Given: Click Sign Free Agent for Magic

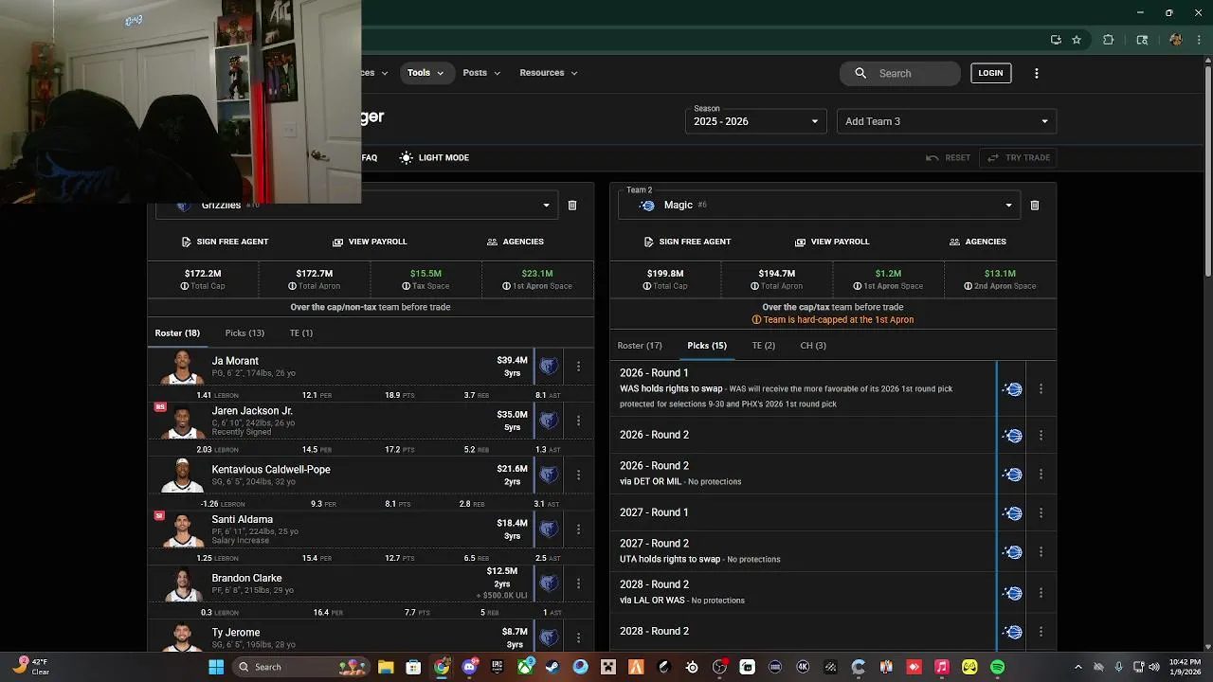Looking at the screenshot, I should (687, 242).
